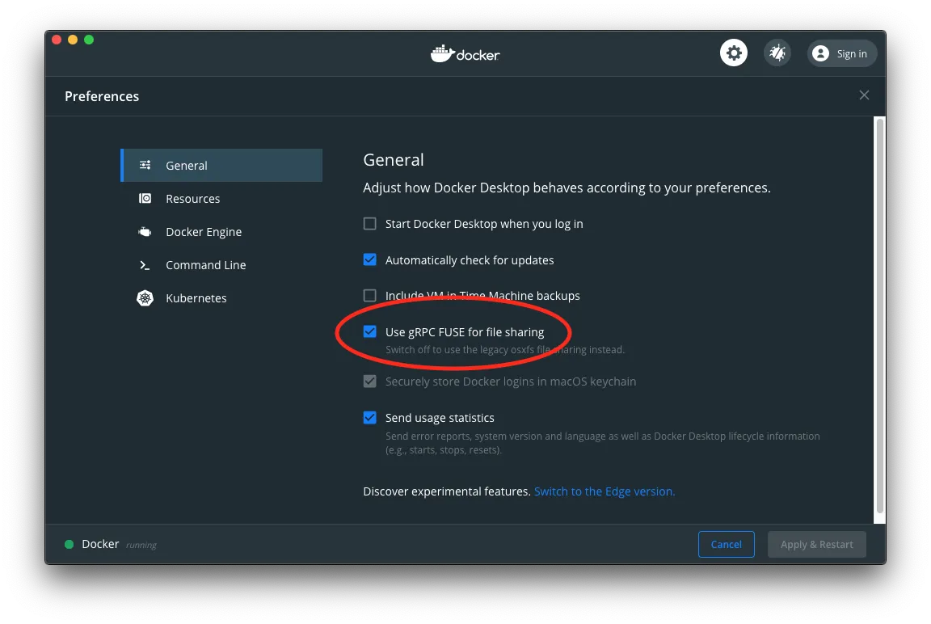
Task: Click the Securely store Docker logins checkbox
Action: point(370,382)
